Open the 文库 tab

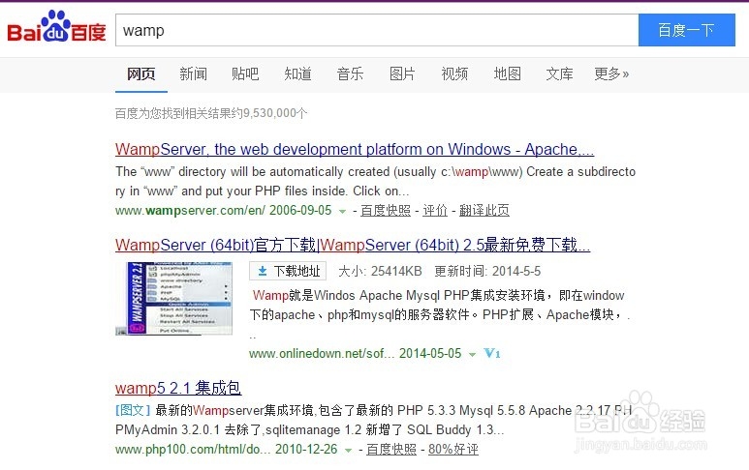point(559,73)
